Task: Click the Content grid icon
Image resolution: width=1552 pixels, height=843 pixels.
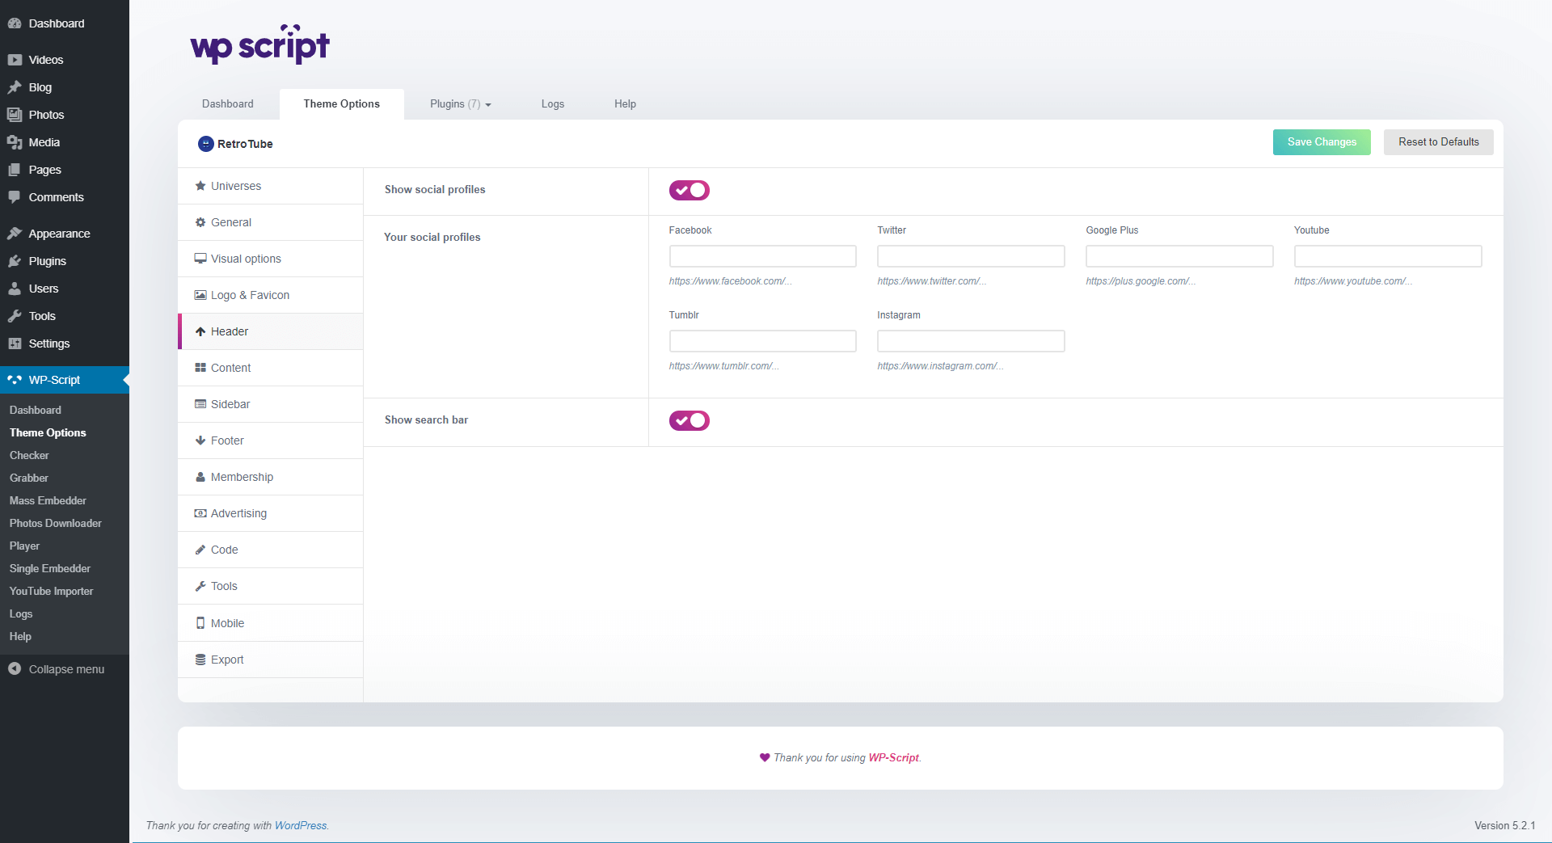Action: [200, 368]
